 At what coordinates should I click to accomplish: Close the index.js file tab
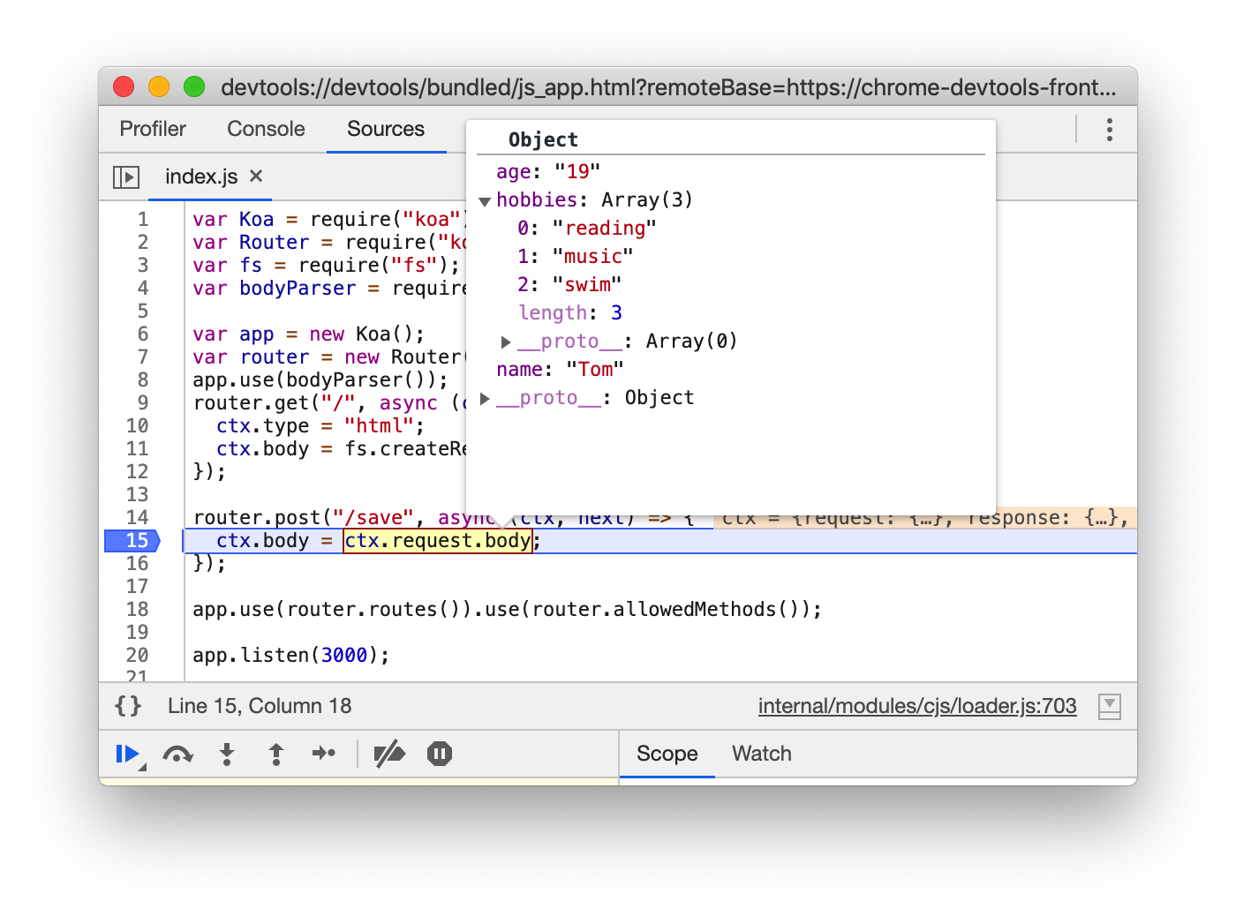click(x=256, y=176)
